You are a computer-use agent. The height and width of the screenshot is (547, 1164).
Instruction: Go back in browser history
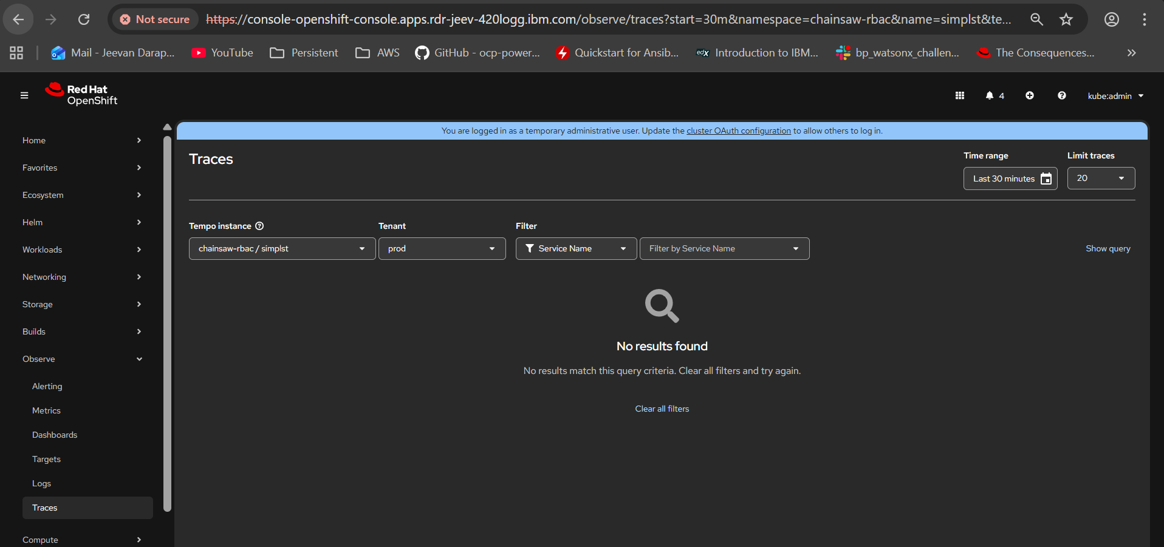click(x=18, y=19)
